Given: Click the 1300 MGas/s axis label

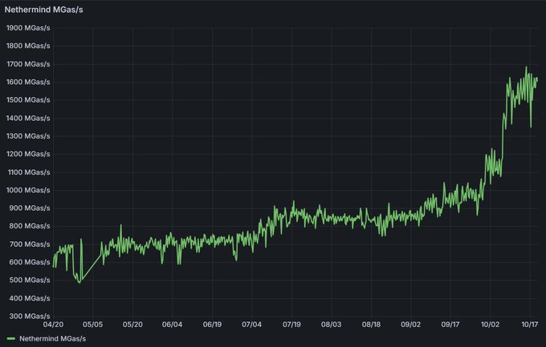Looking at the screenshot, I should 28,136.
